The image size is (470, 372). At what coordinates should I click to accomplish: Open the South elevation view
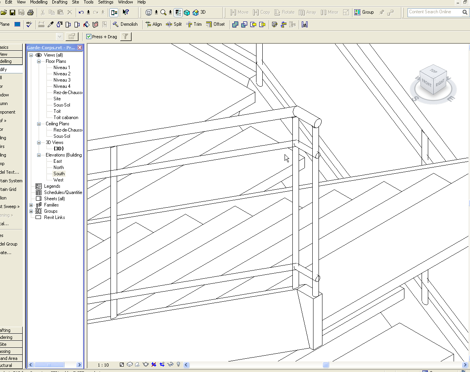point(59,174)
